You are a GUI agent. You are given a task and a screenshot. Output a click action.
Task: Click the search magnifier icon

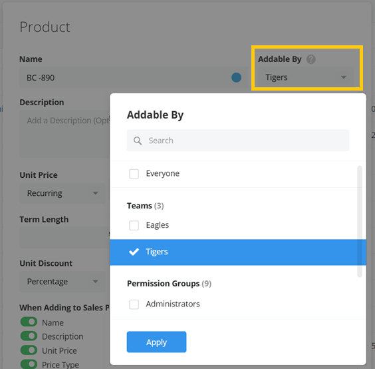(138, 141)
